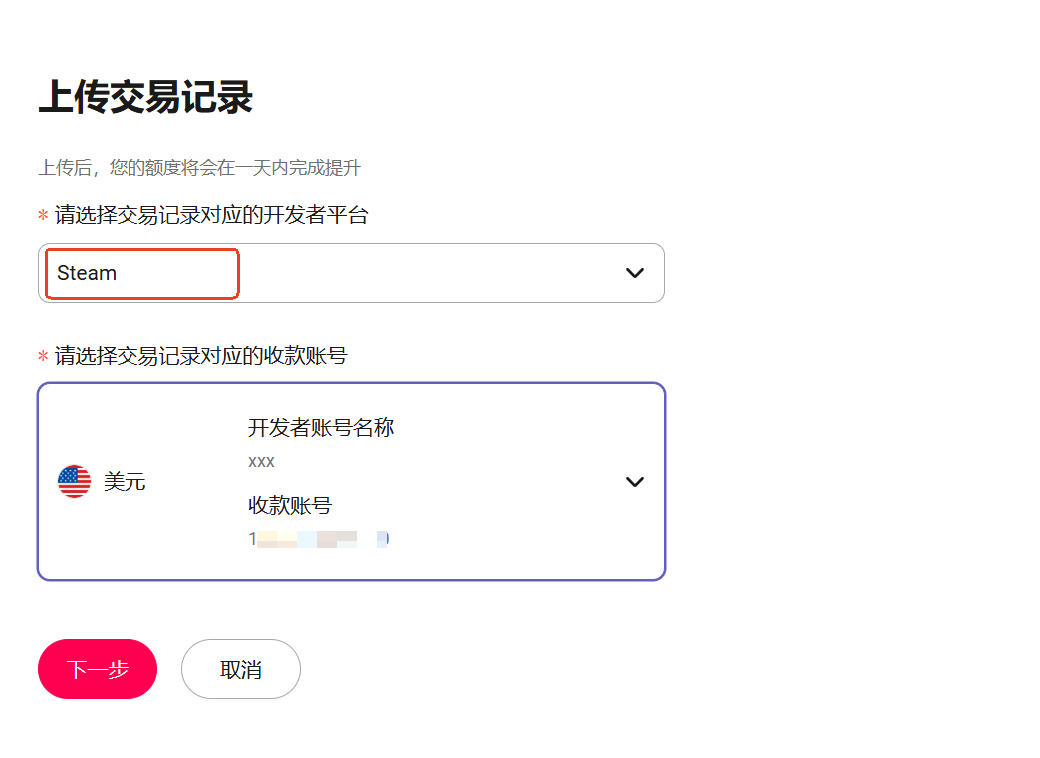Click the 取消 button

click(240, 669)
